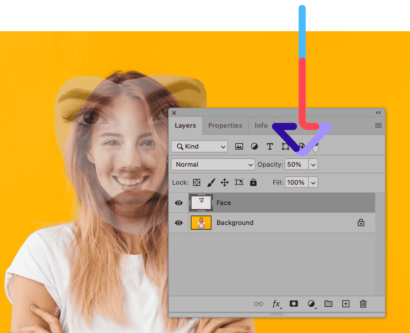Toggle lock transparent pixels
410x333 pixels.
tap(197, 182)
